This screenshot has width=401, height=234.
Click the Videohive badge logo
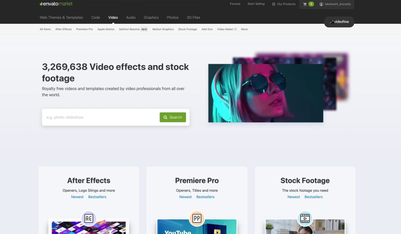click(x=339, y=22)
